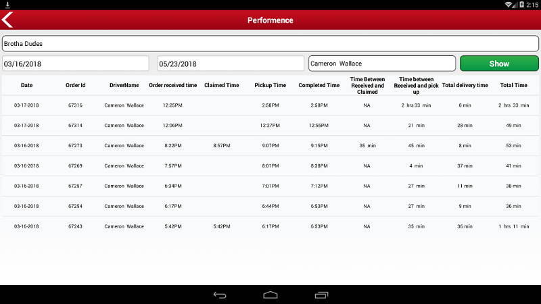This screenshot has width=541, height=304.
Task: Tap date cell in order 67316 row
Action: coord(26,105)
